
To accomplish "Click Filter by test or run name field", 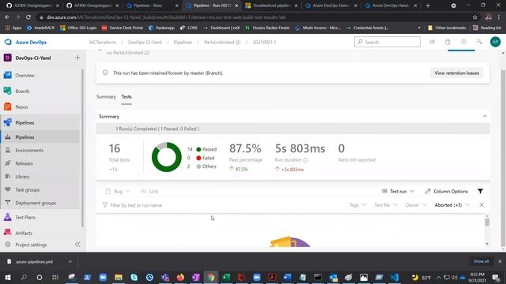I will pos(223,205).
